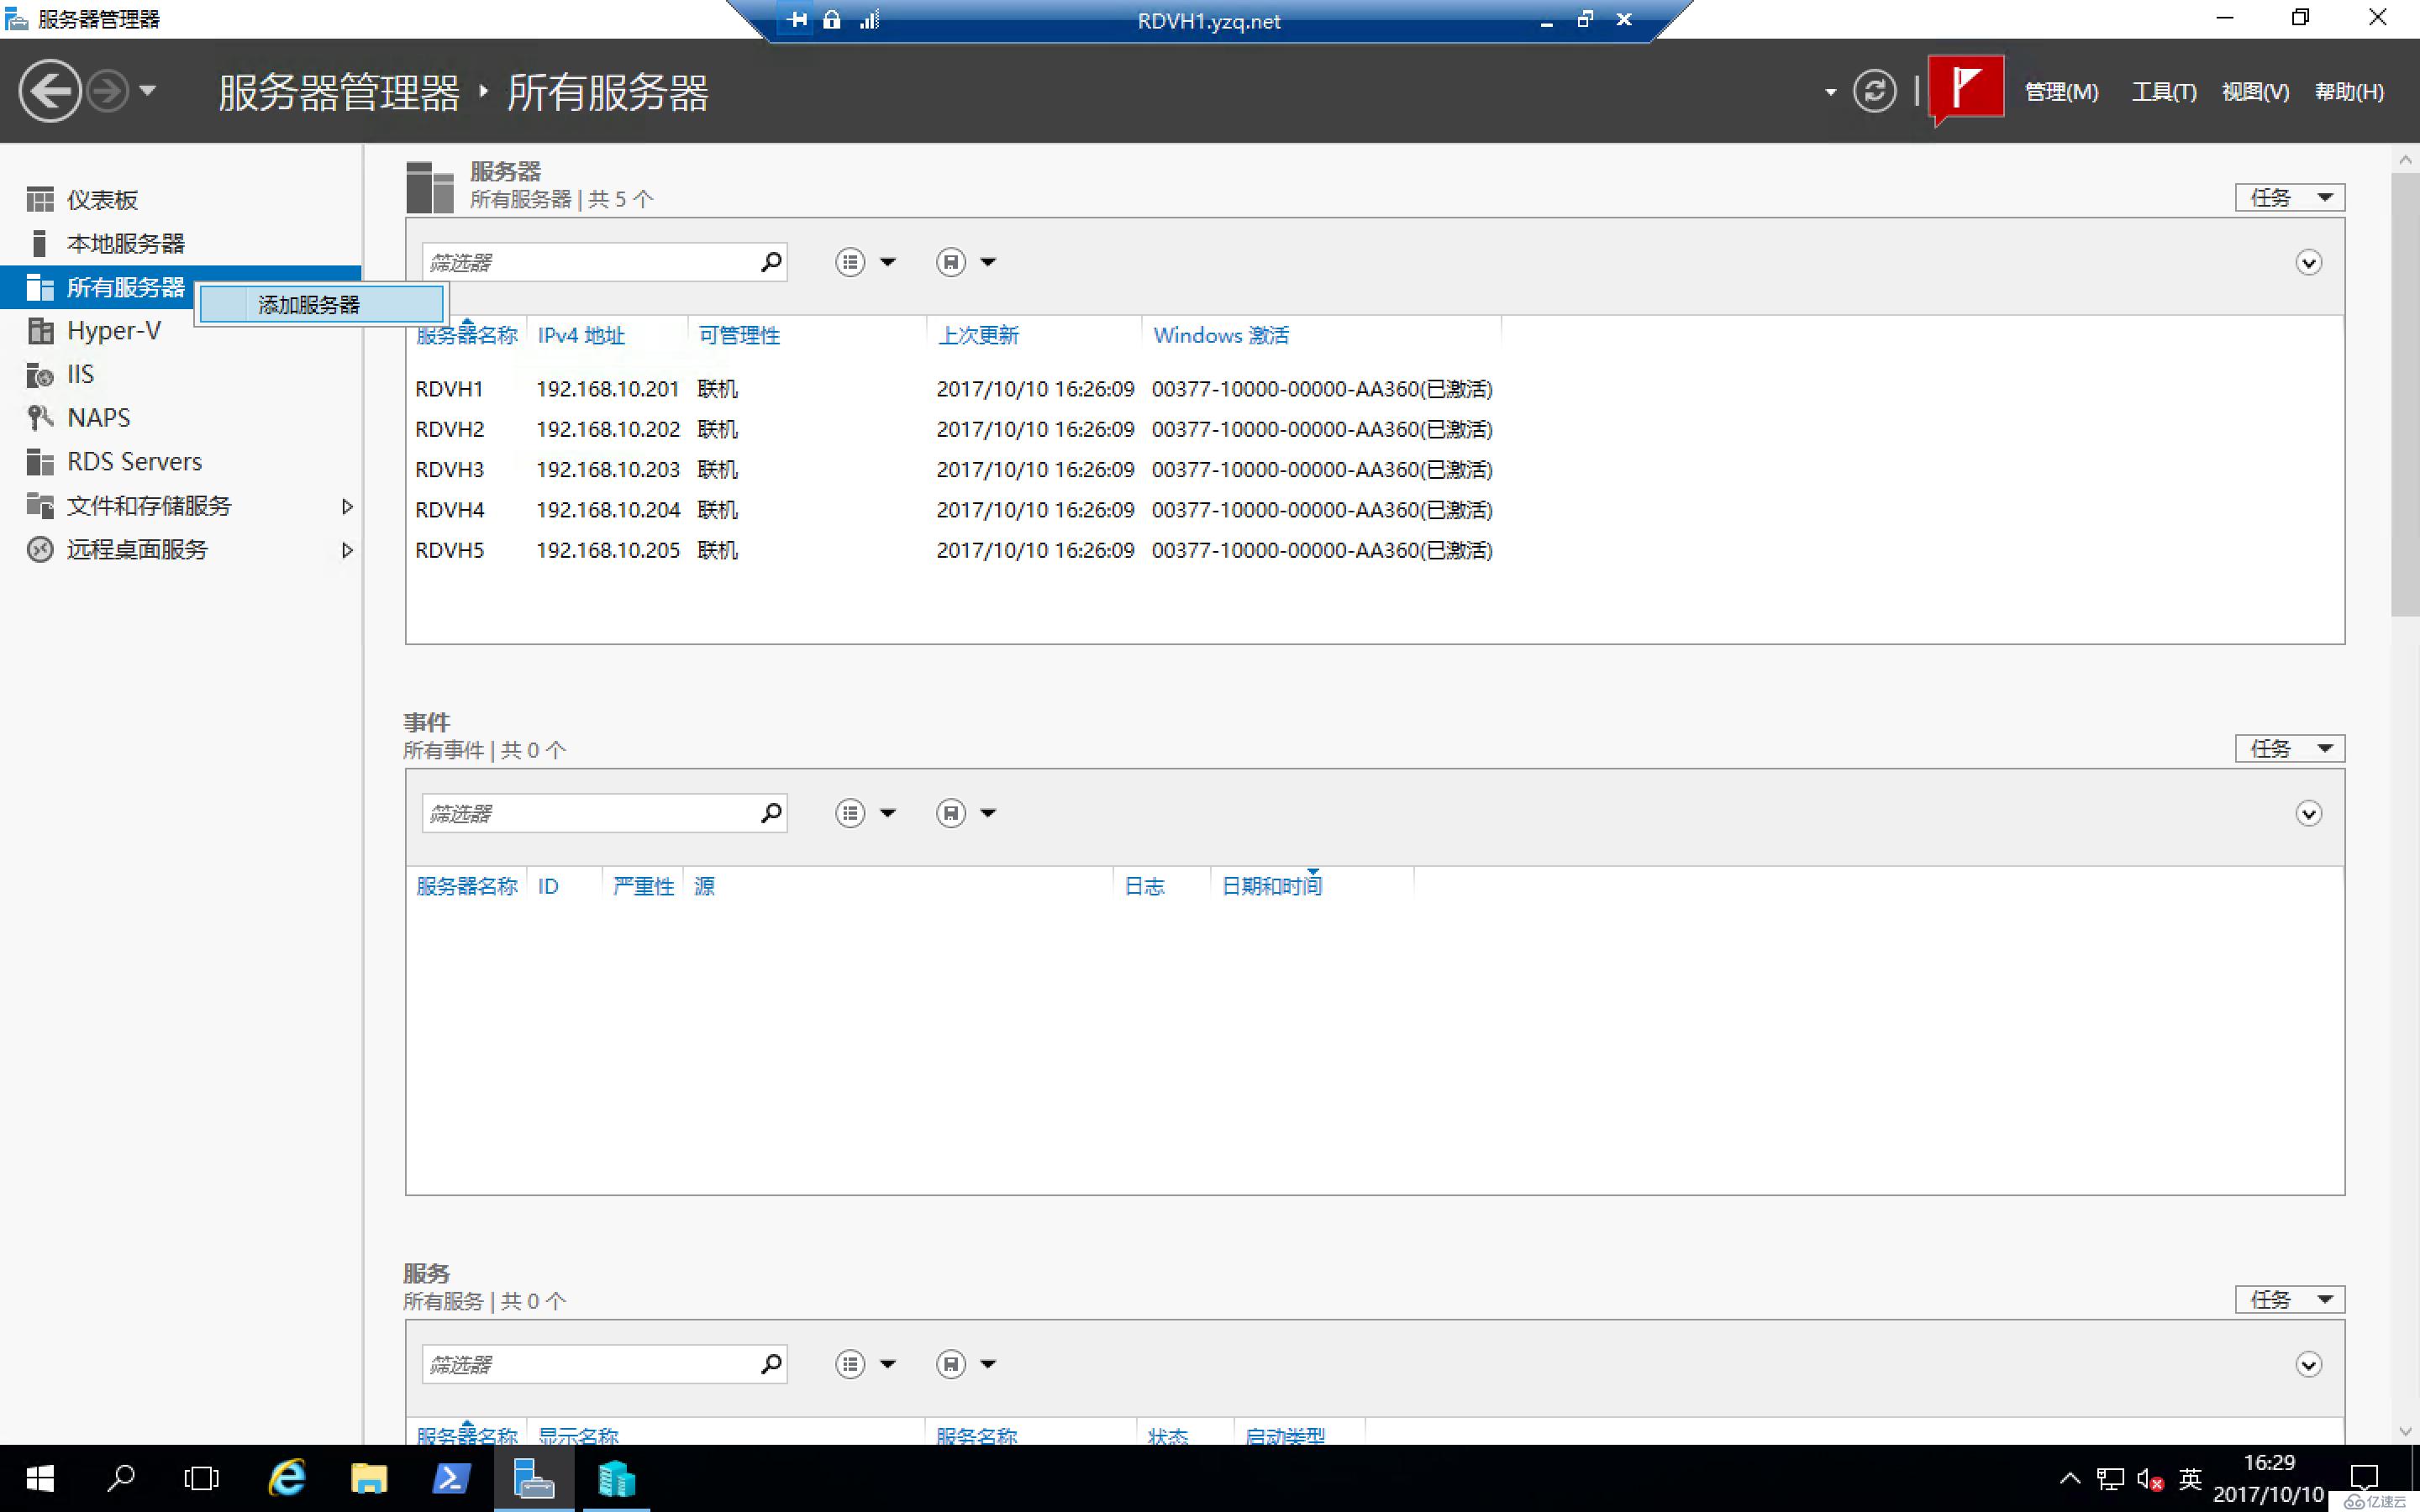2420x1512 pixels.
Task: Sort servers by 可管理性 column
Action: point(739,335)
